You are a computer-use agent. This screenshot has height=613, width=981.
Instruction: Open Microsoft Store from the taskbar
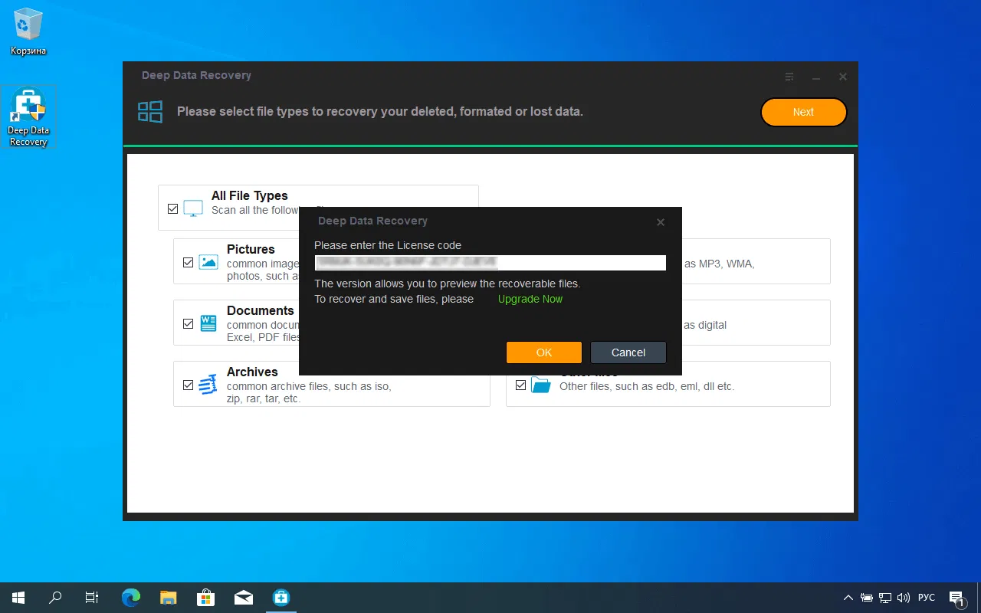pyautogui.click(x=205, y=598)
